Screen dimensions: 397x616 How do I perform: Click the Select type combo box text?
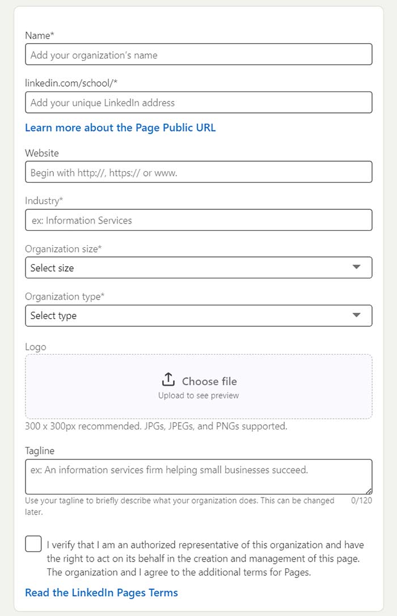pyautogui.click(x=53, y=316)
